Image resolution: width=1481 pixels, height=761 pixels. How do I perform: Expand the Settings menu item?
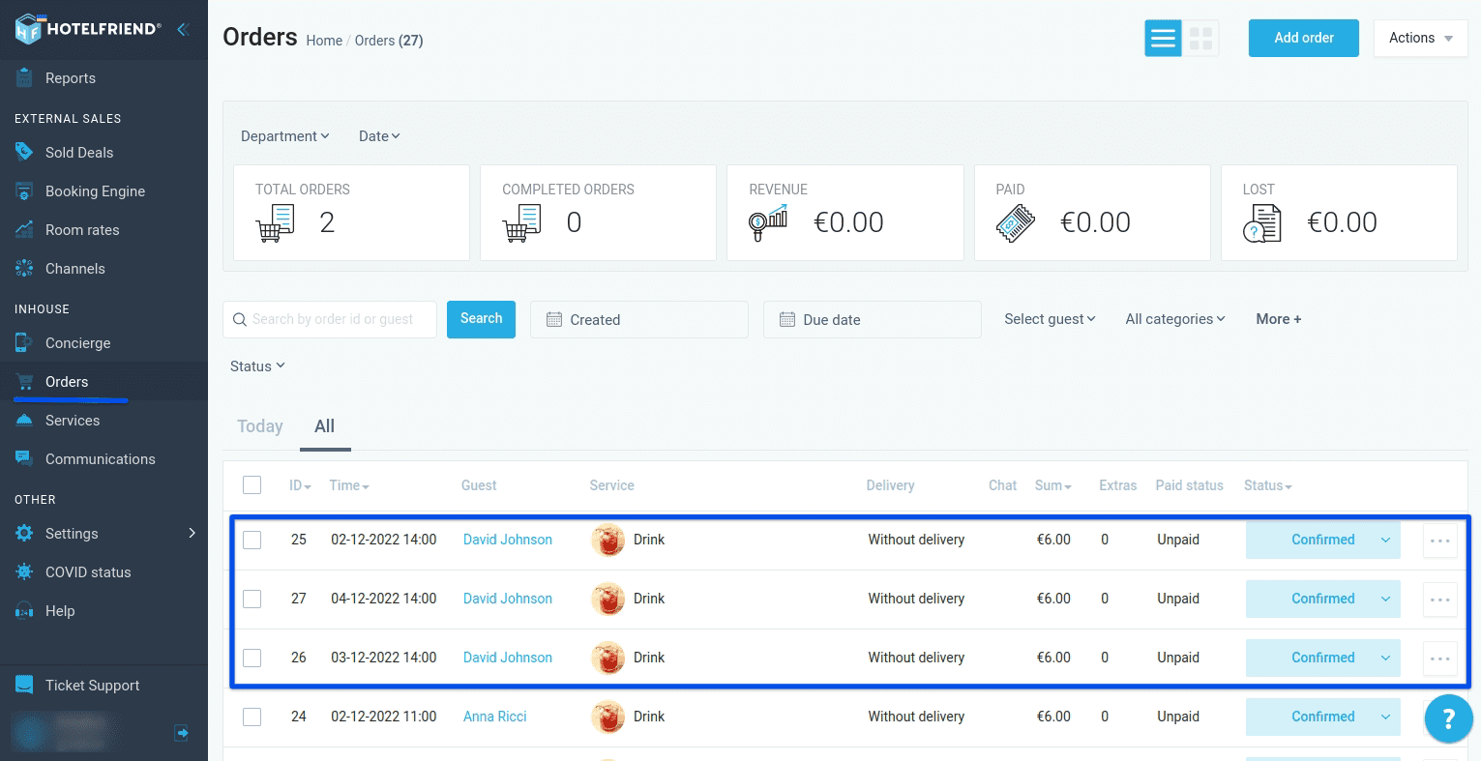click(73, 533)
